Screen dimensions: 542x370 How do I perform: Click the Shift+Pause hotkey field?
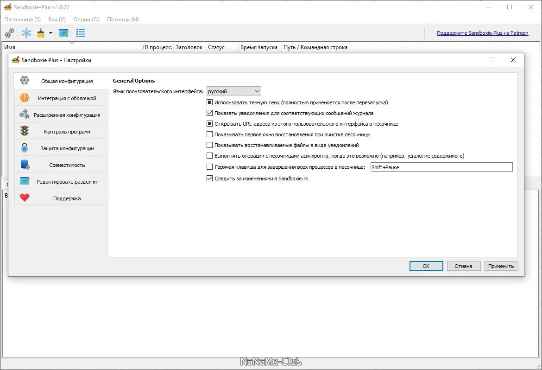441,167
